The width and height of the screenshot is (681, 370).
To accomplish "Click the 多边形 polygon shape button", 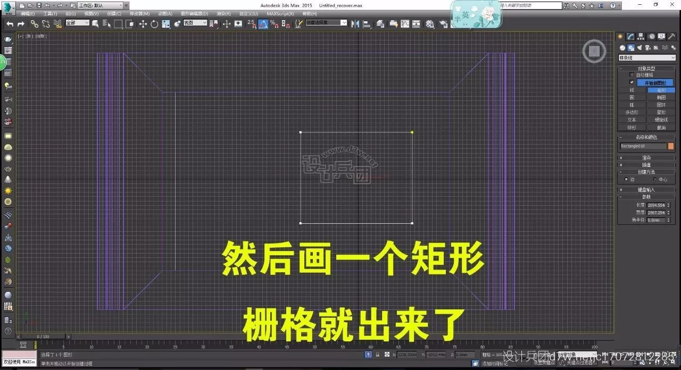I will [x=632, y=112].
